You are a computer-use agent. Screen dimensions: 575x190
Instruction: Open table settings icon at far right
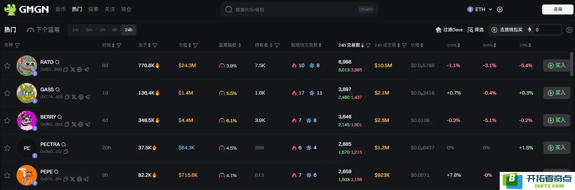[569, 30]
